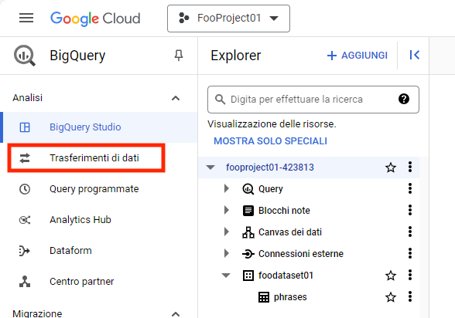Open the Blocchi note actions menu
This screenshot has height=318, width=455.
(410, 211)
